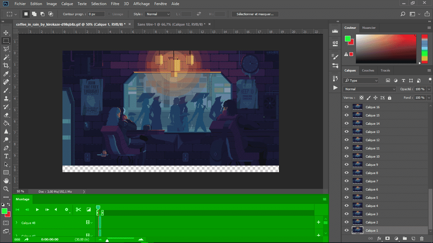Open the layer blend mode dropdown
Viewport: 433px width, 243px height.
[369, 89]
